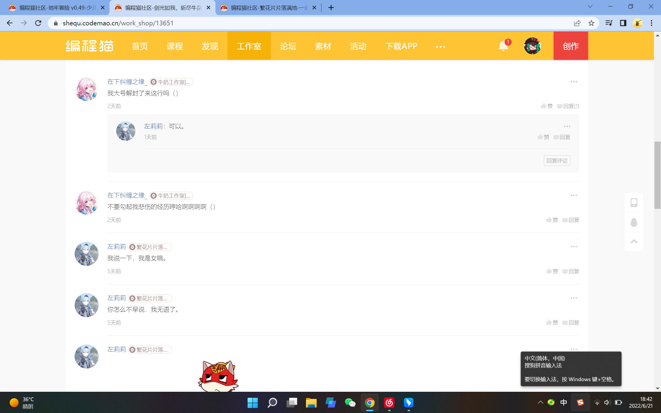Select 工作室 navigation item
Image resolution: width=661 pixels, height=413 pixels.
[x=249, y=46]
